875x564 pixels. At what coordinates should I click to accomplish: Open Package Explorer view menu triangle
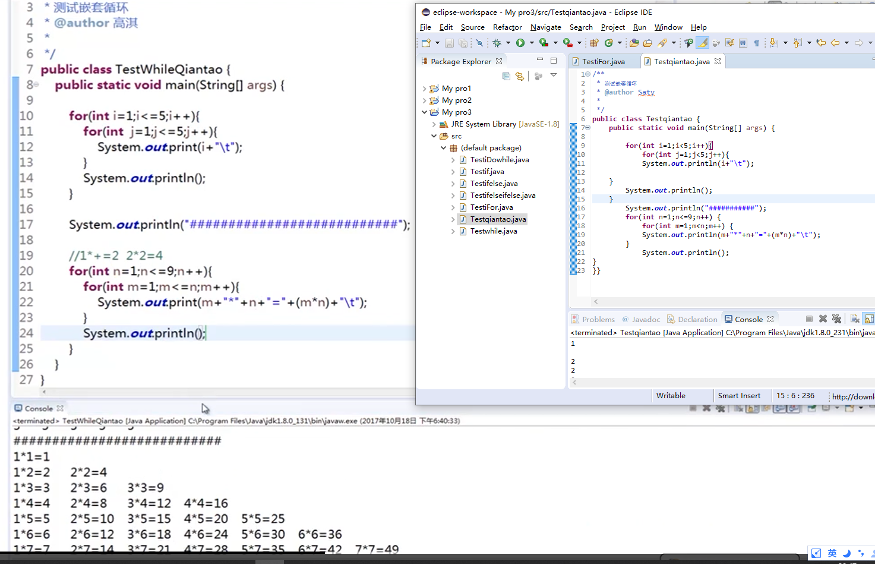(554, 75)
